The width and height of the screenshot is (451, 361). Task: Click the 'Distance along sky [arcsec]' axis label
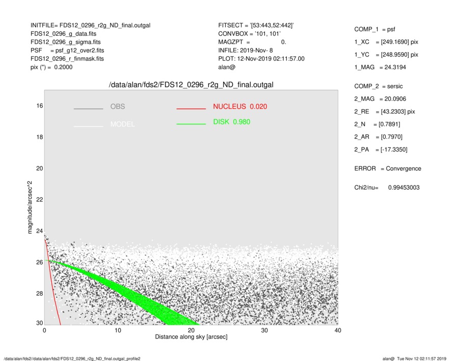point(191,337)
